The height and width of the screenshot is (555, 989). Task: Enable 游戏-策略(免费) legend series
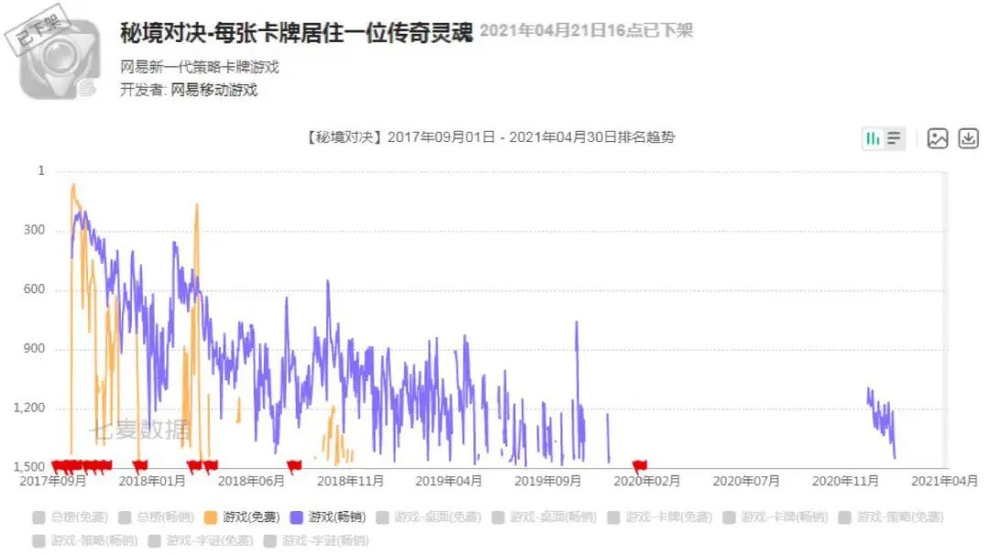click(891, 517)
